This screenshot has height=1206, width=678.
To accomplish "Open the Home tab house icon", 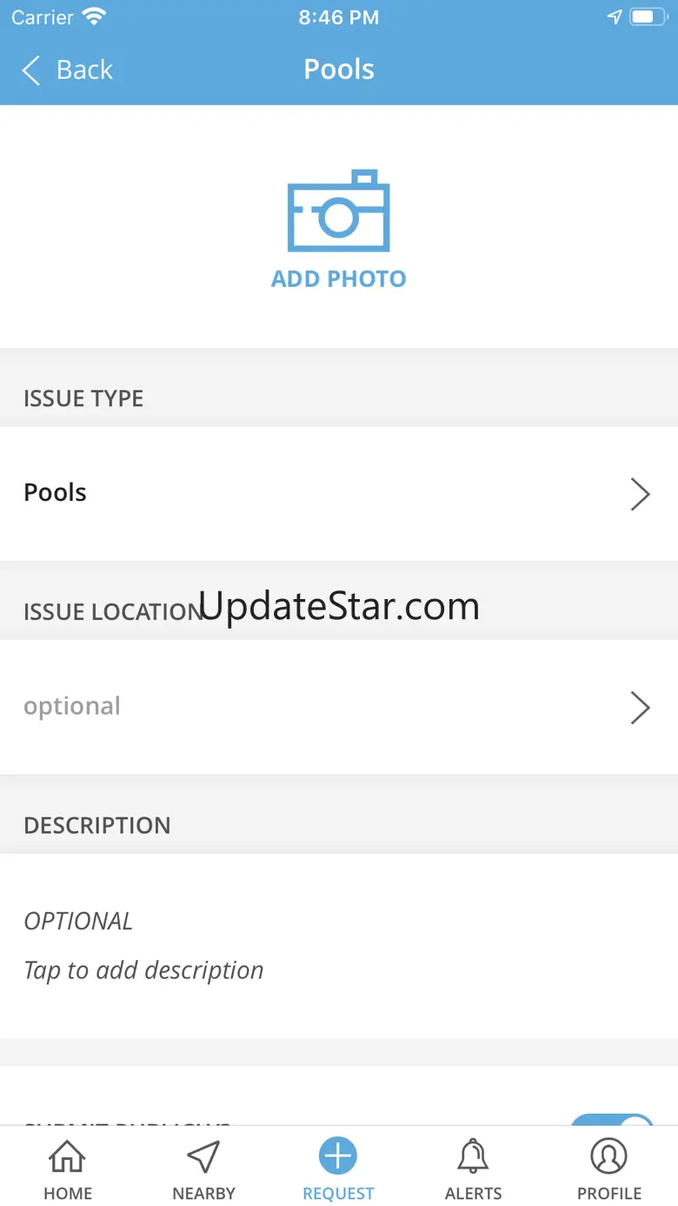I will click(68, 1156).
